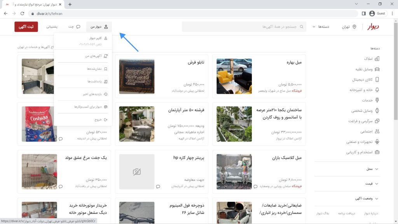This screenshot has width=398, height=224.
Task: Click chat icon on مبل کلاسیک باران card
Action: (255, 186)
